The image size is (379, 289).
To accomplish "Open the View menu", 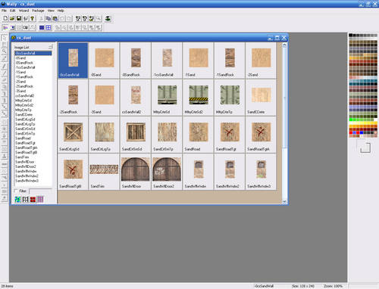I will click(51, 11).
